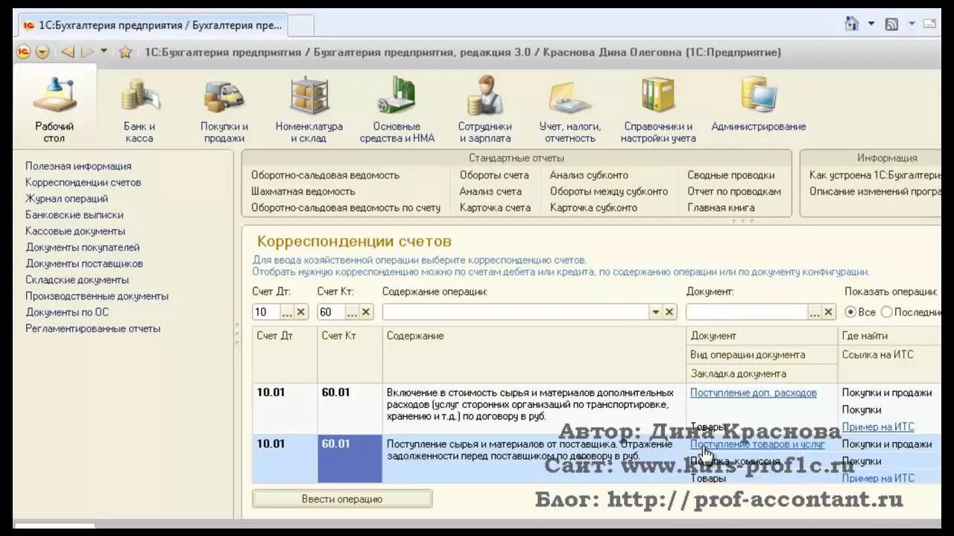
Task: Click the 1C main menu logo icon
Action: click(x=23, y=51)
